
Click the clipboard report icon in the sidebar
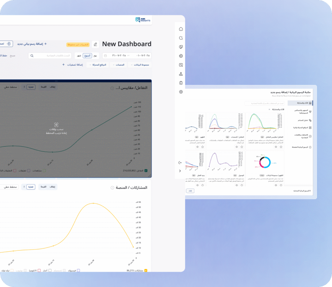(181, 83)
